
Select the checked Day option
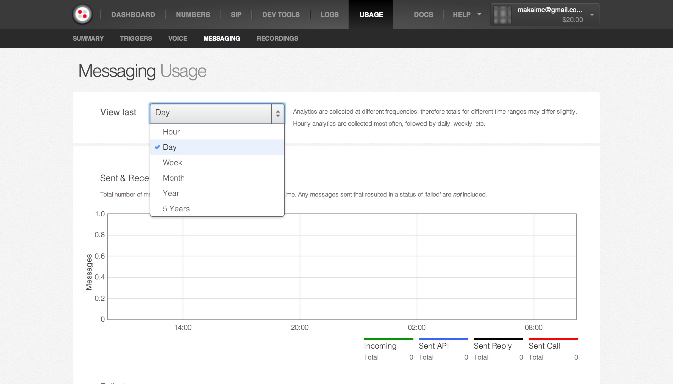[x=217, y=147]
